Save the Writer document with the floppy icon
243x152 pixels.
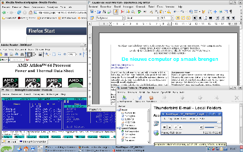104,12
